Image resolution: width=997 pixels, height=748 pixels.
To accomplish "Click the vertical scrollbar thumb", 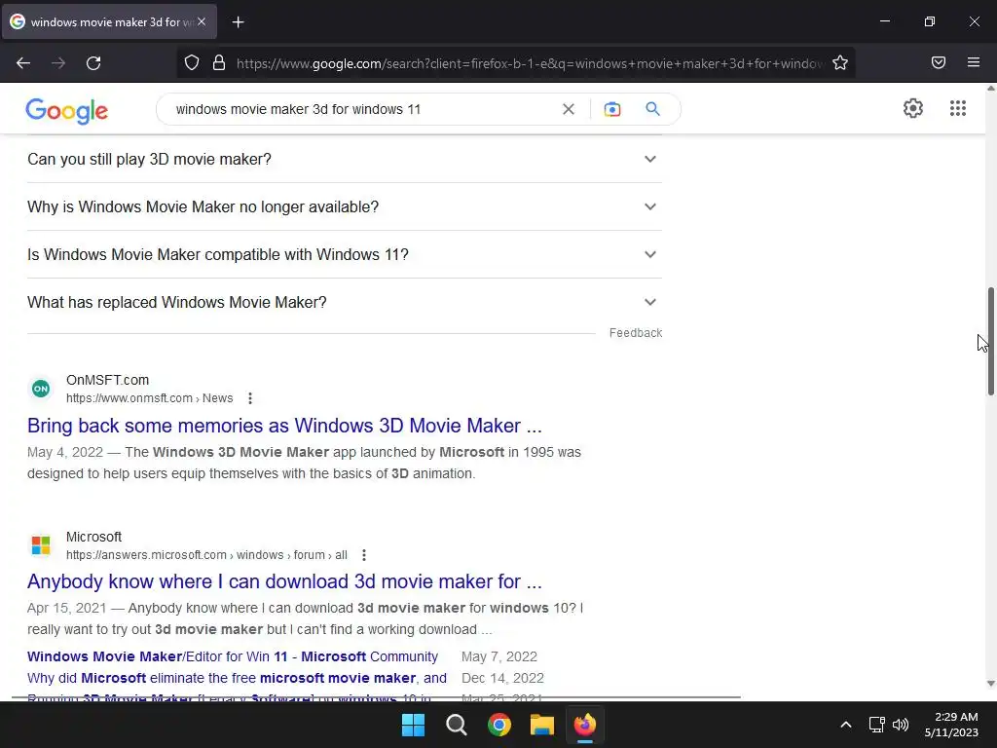I will click(990, 341).
